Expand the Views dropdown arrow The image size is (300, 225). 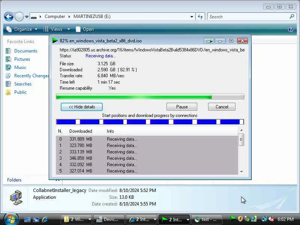tap(69, 29)
